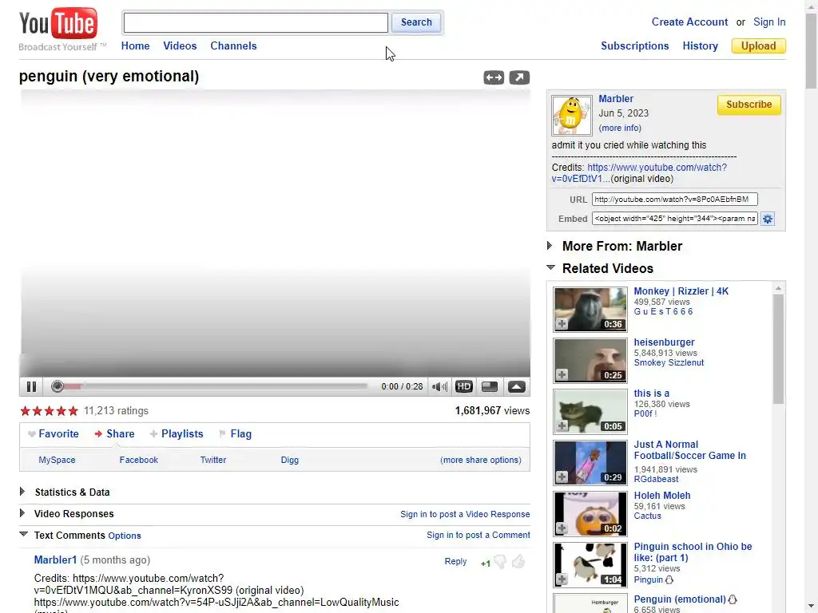This screenshot has height=613, width=818.
Task: Share video on Digg
Action: tap(289, 460)
